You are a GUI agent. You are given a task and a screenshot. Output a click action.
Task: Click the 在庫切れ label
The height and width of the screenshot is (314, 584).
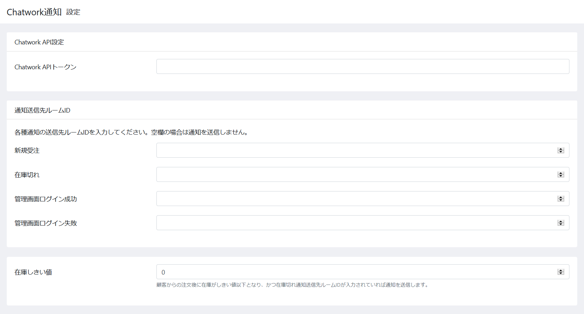pos(27,175)
